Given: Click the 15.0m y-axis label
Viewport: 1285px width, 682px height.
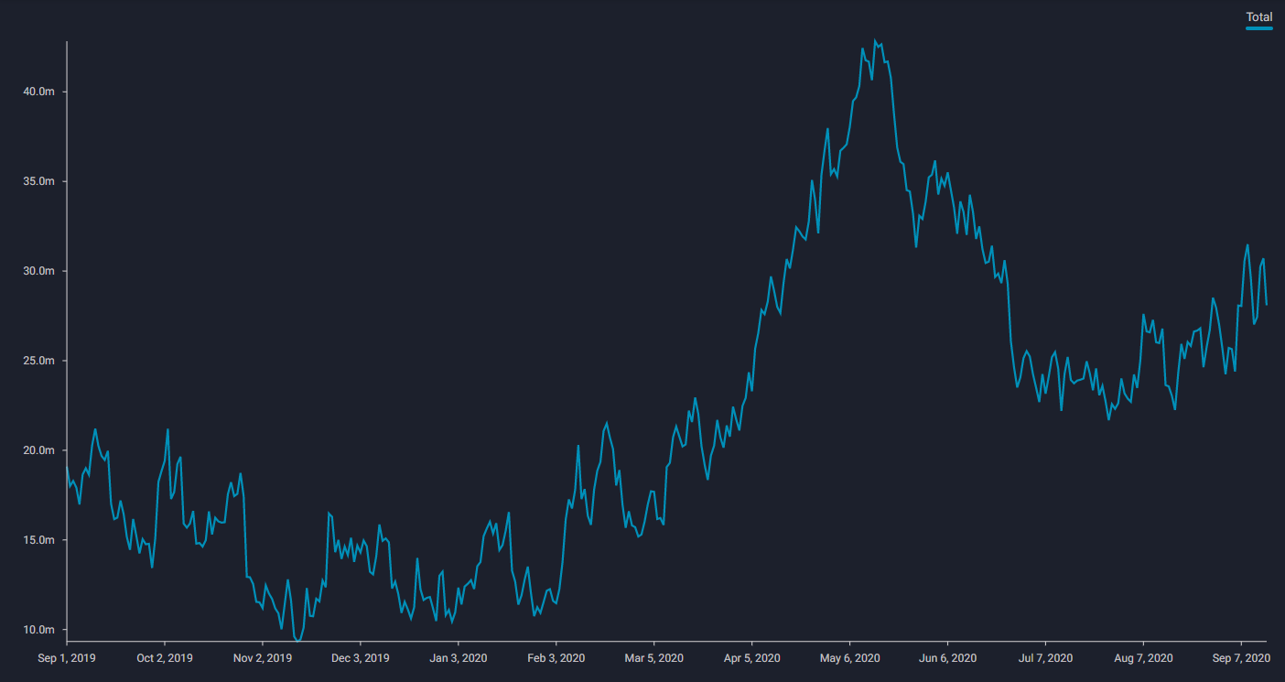Looking at the screenshot, I should point(39,541).
